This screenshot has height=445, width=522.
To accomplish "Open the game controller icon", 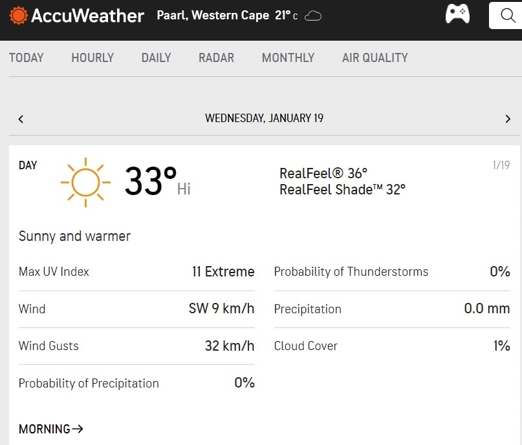I will tap(457, 14).
